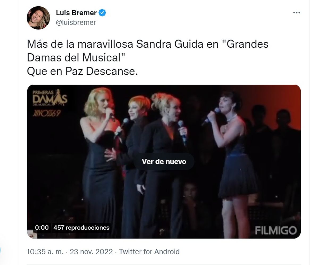Screen dimensions: 319x265
Task: Click the blue verified badge
Action: 103,13
